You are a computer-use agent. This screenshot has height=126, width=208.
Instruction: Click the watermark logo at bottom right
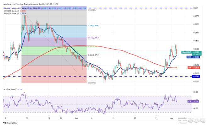point(194,120)
